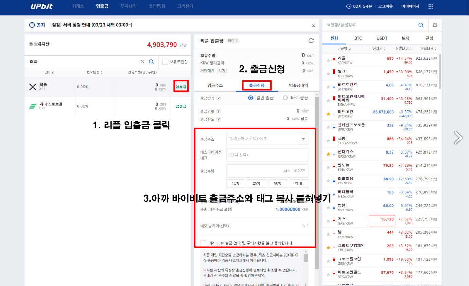Select USDT market tab
Screen dimensions: 469x286
coord(382,38)
